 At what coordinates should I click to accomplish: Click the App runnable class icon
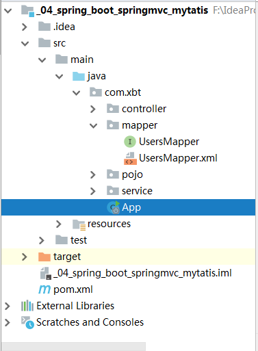(x=114, y=207)
